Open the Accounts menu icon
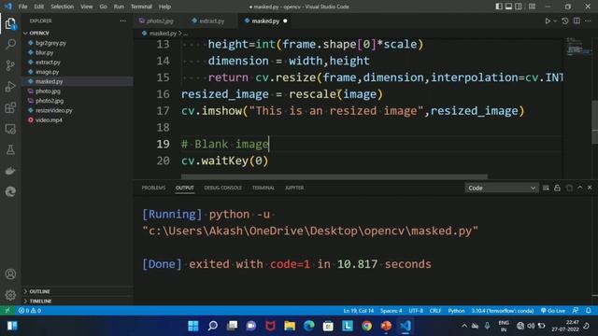This screenshot has height=336, width=598. (10, 273)
